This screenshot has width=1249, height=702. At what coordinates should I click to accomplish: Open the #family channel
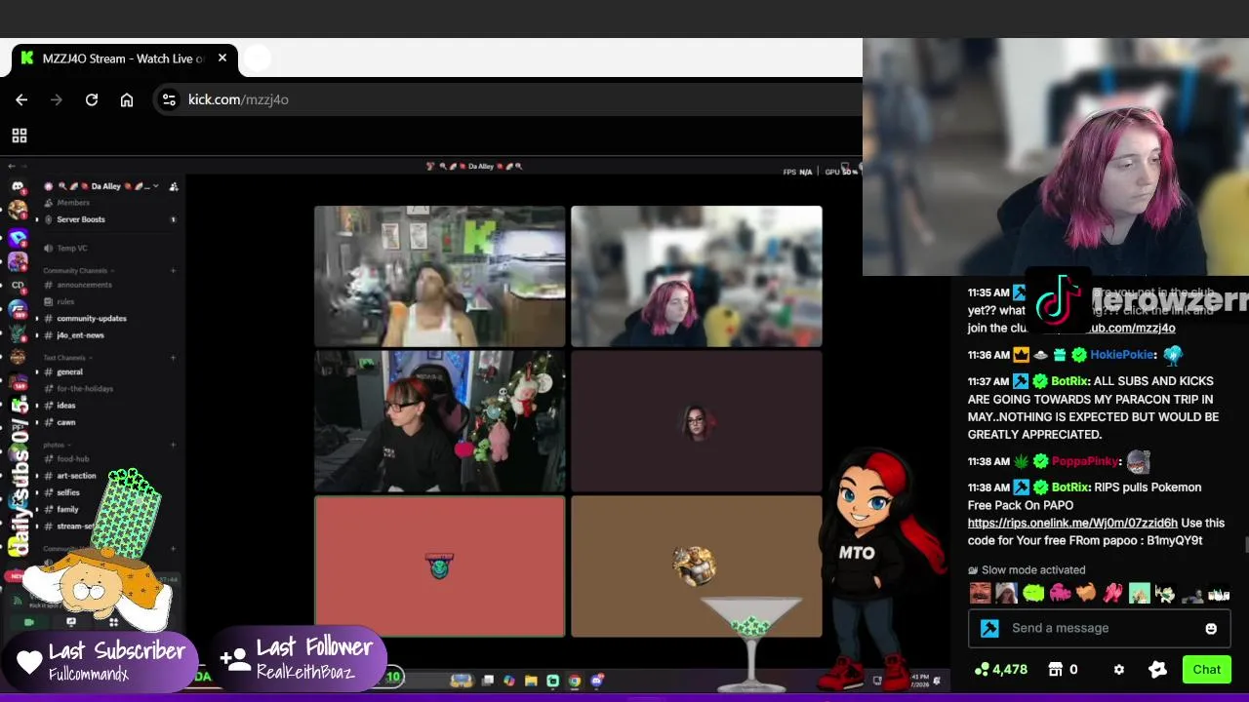(67, 509)
